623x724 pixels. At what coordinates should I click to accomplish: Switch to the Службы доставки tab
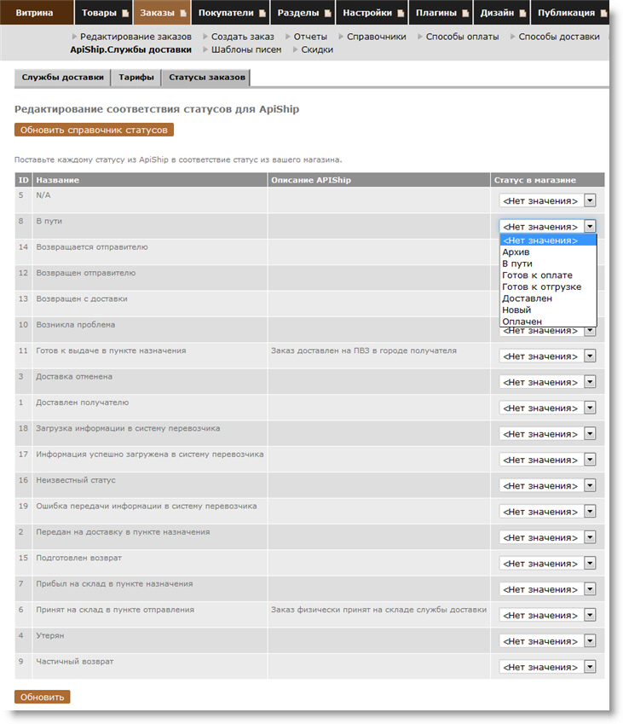pos(62,77)
